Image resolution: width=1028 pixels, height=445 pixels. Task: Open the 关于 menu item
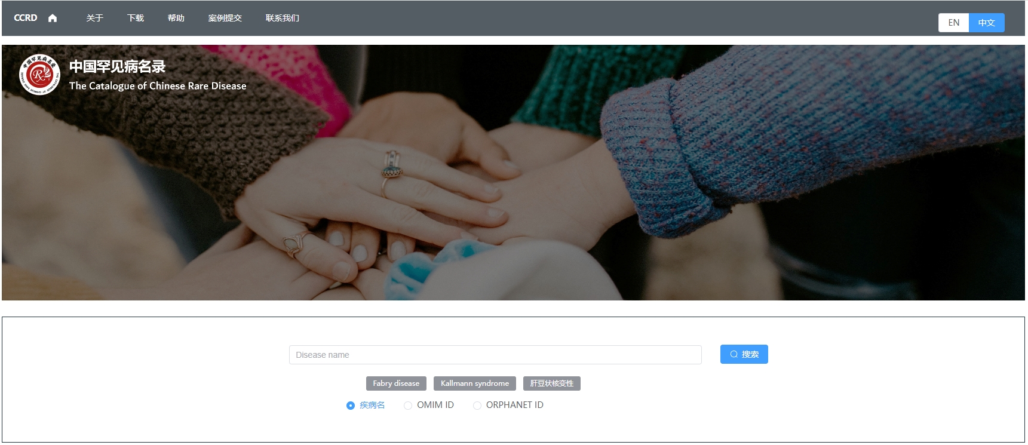tap(94, 18)
